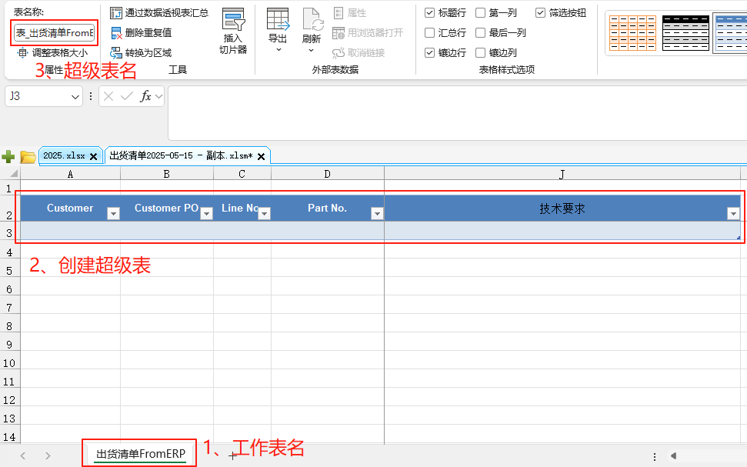Click the Remove Duplicates (删除重复值) icon

(116, 33)
